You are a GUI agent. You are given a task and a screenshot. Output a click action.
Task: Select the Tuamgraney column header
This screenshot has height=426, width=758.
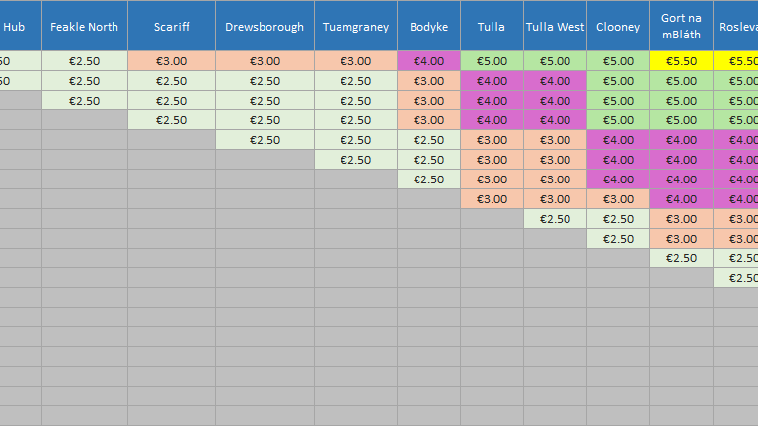coord(355,26)
